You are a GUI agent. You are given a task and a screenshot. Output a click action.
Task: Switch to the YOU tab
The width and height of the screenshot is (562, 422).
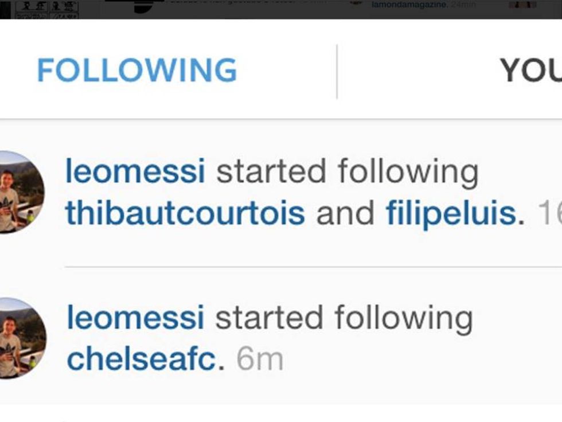pyautogui.click(x=530, y=70)
